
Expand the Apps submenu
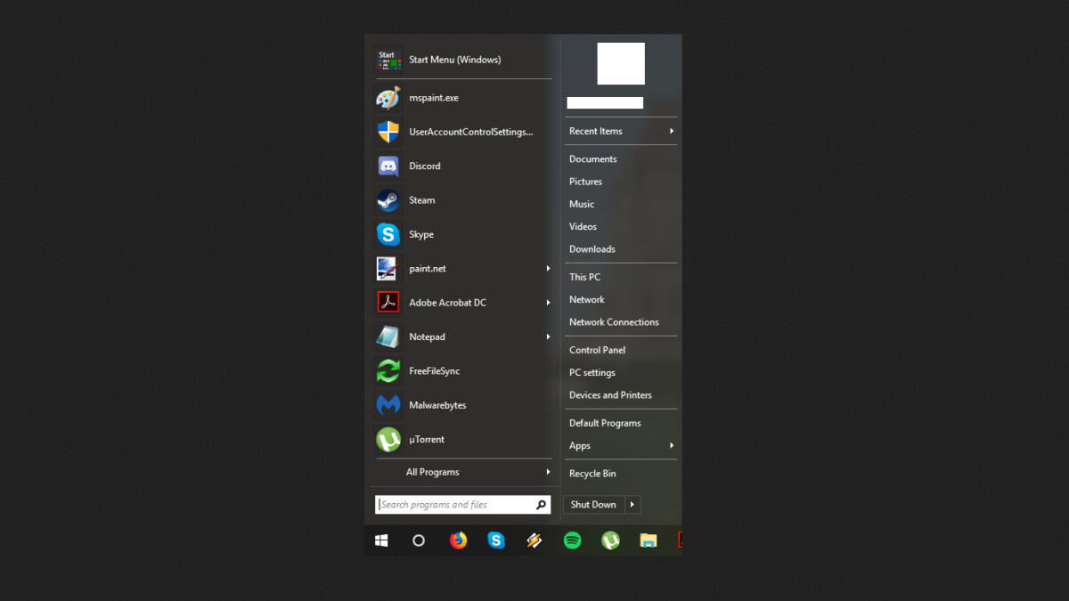tap(672, 445)
